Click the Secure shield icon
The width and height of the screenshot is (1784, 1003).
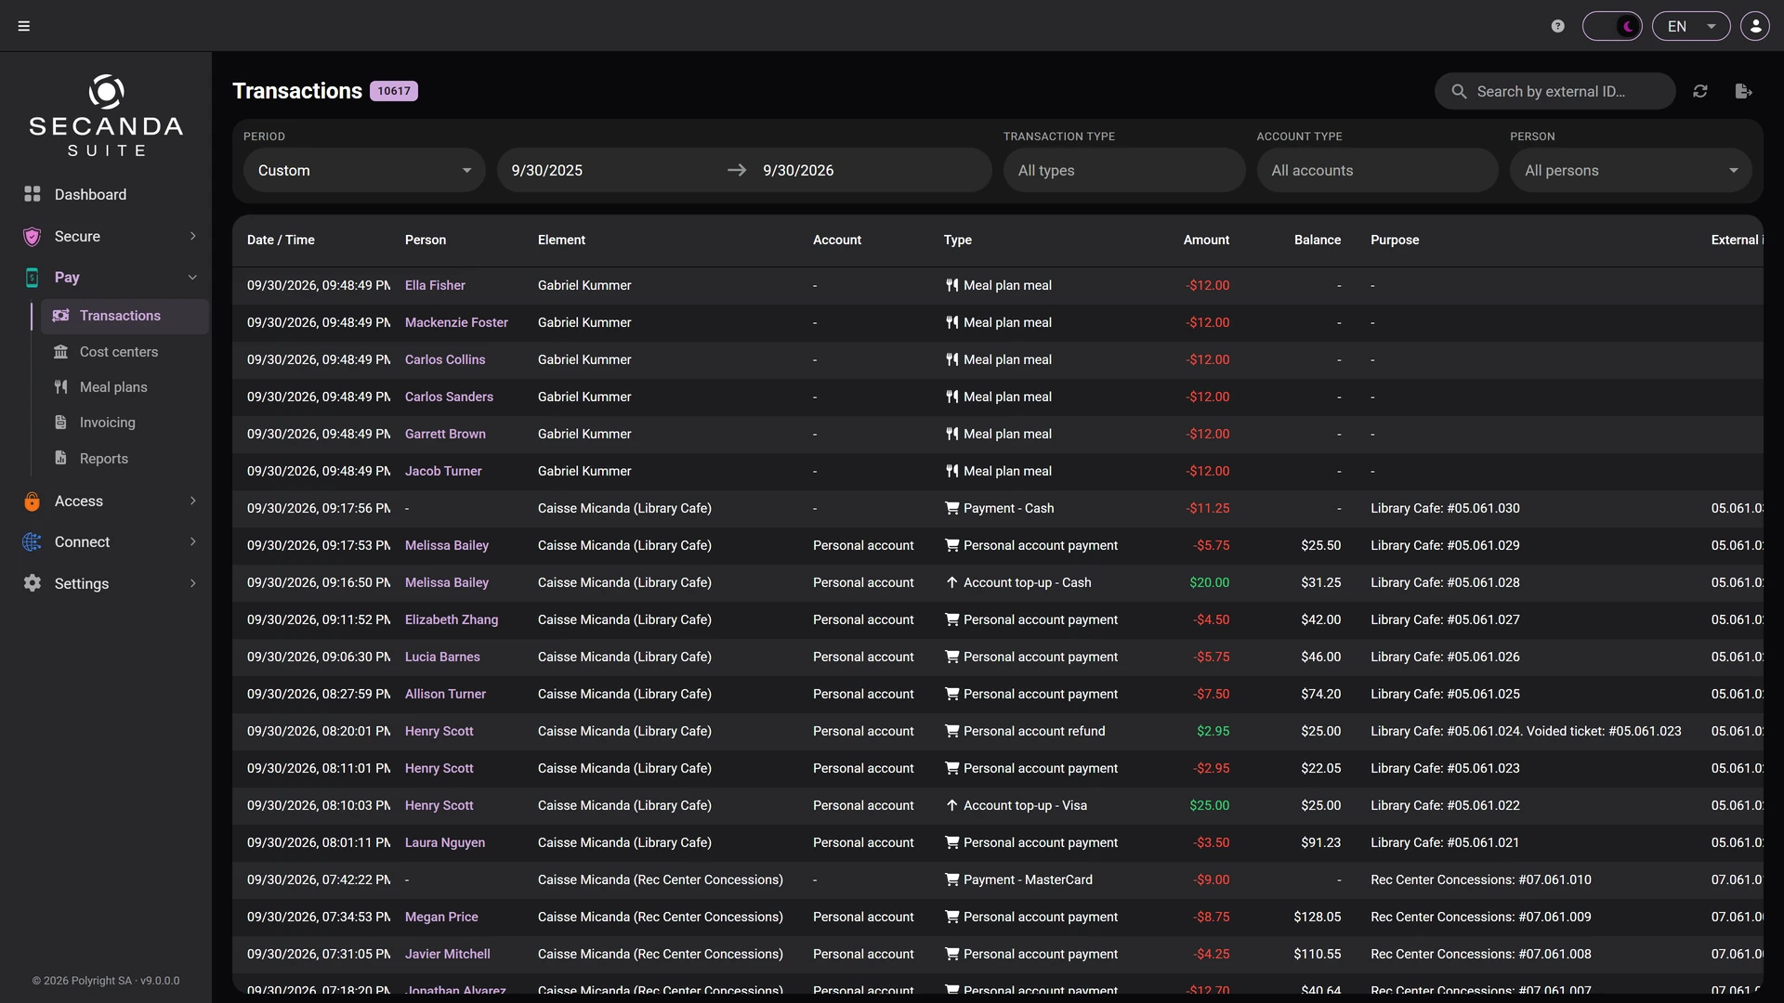(33, 236)
